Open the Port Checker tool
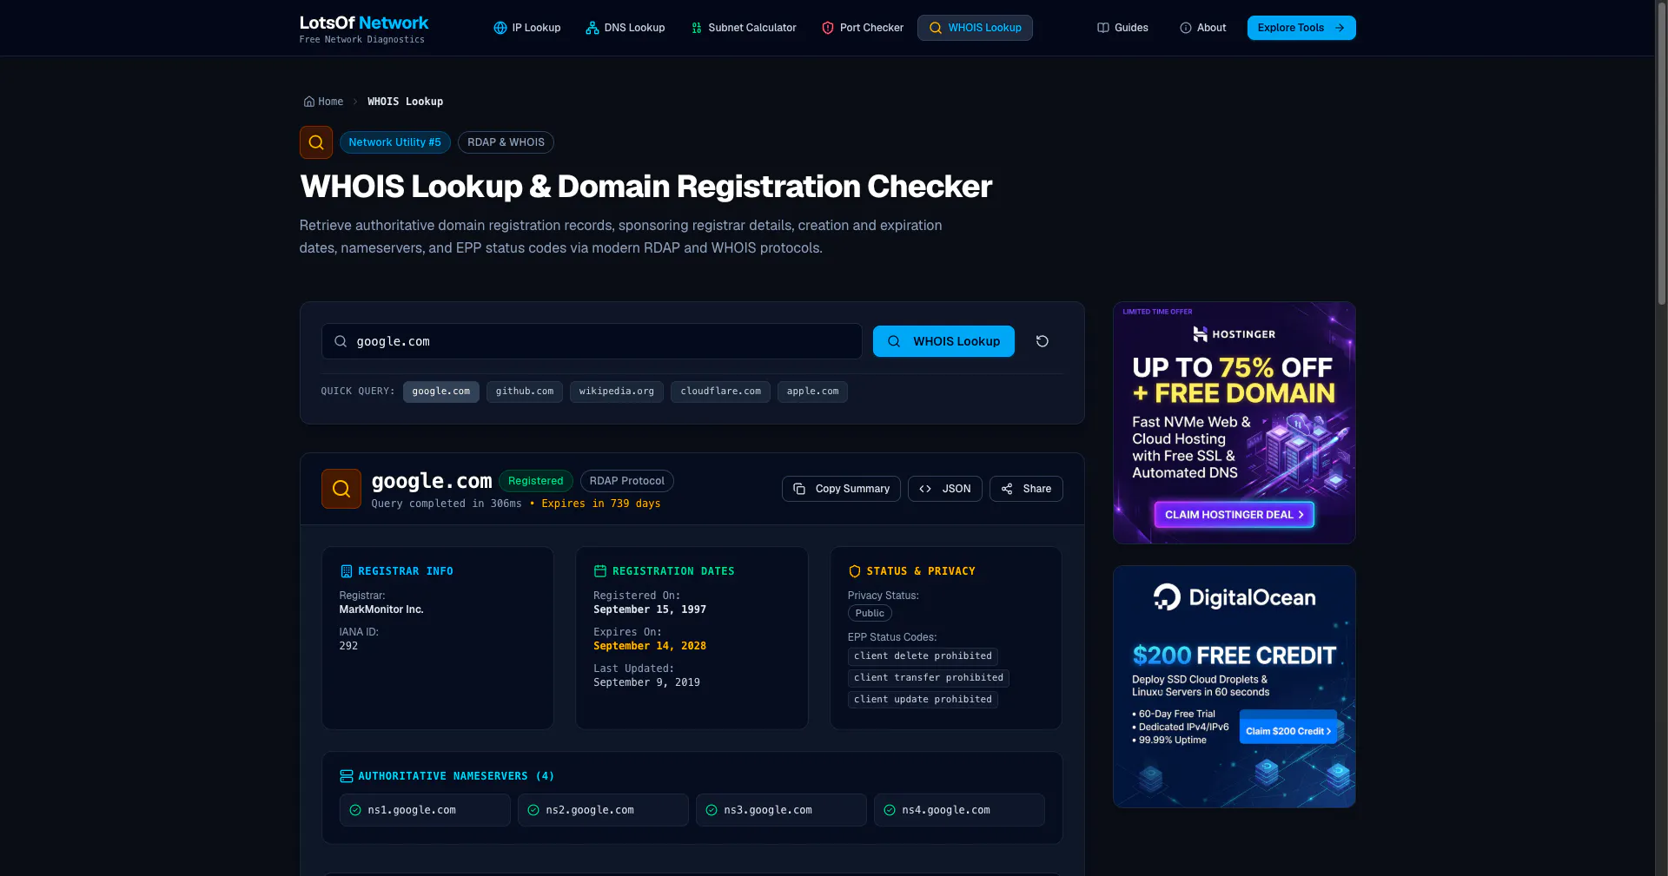Screen dimensions: 1668x876 863,28
